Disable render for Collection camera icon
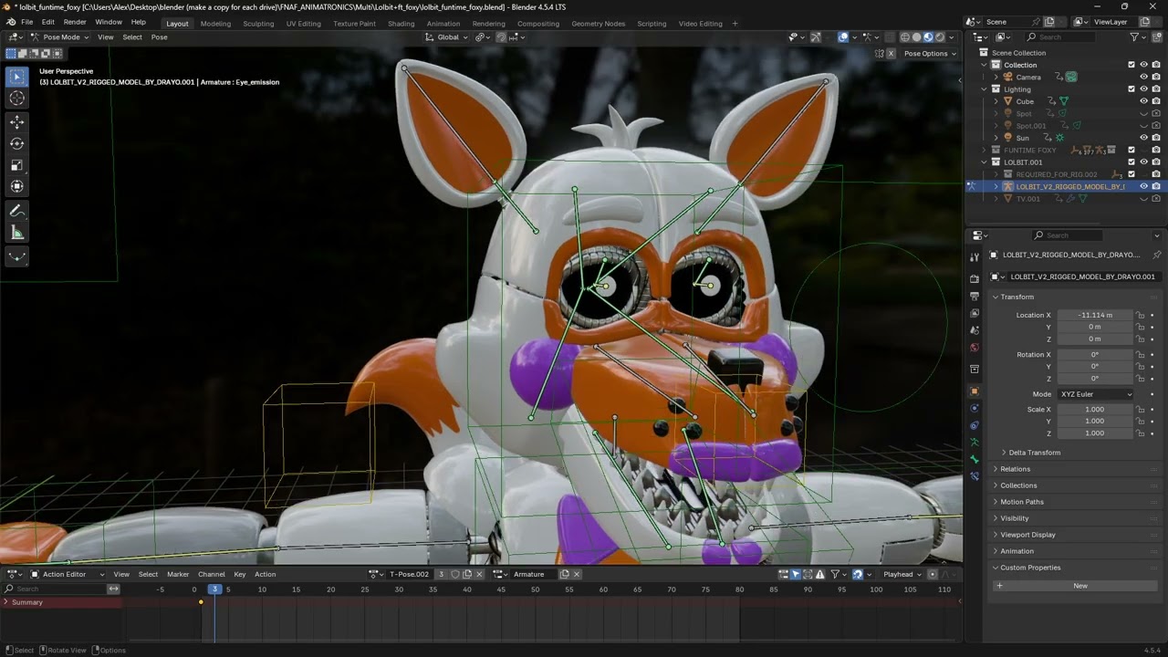This screenshot has width=1168, height=657. 1155,65
